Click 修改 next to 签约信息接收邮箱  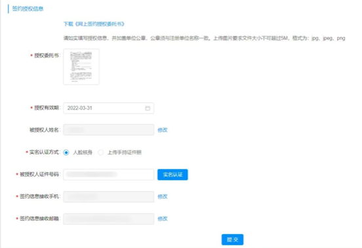pos(163,218)
